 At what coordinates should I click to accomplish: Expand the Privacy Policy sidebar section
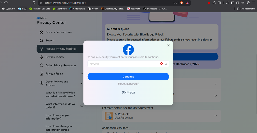[81, 74]
